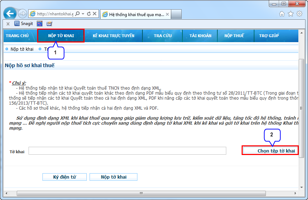Click the Snagit toolbar icon
Screen dimensions: 308x200
tap(24, 24)
